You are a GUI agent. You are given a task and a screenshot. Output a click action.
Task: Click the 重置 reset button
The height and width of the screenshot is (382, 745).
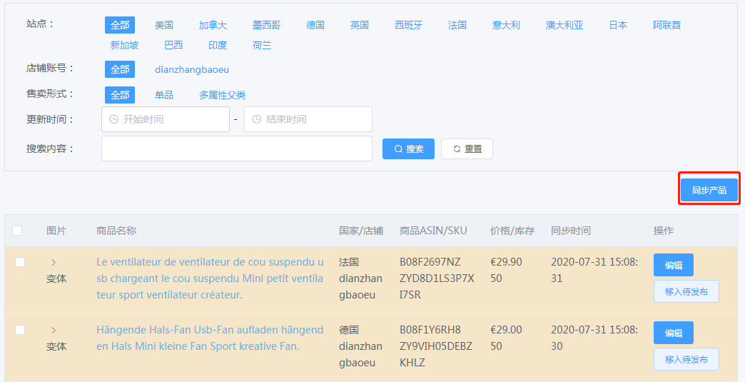click(x=467, y=149)
